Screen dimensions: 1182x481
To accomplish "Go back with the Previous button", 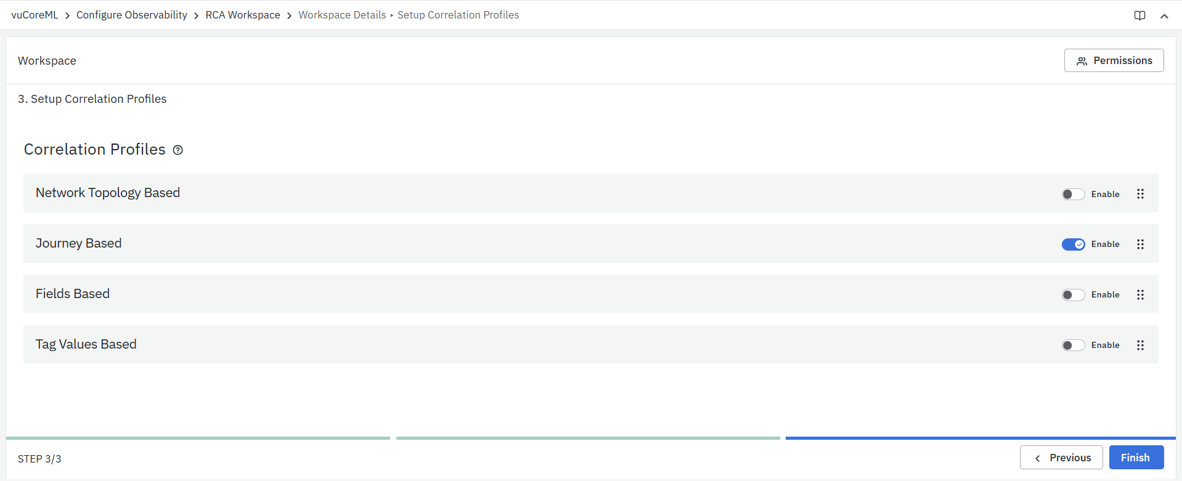I will (x=1061, y=458).
